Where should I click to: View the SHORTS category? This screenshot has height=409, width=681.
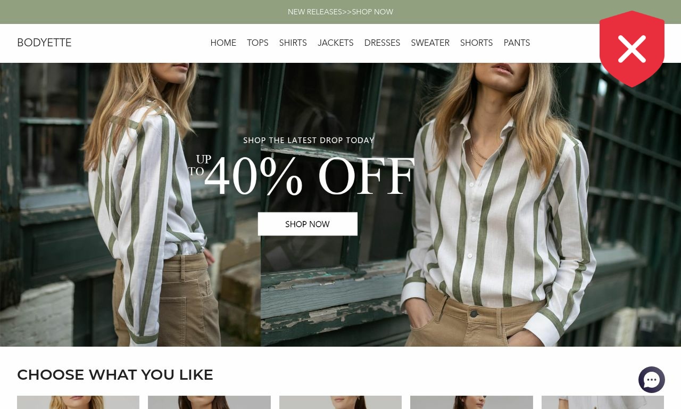pos(477,43)
